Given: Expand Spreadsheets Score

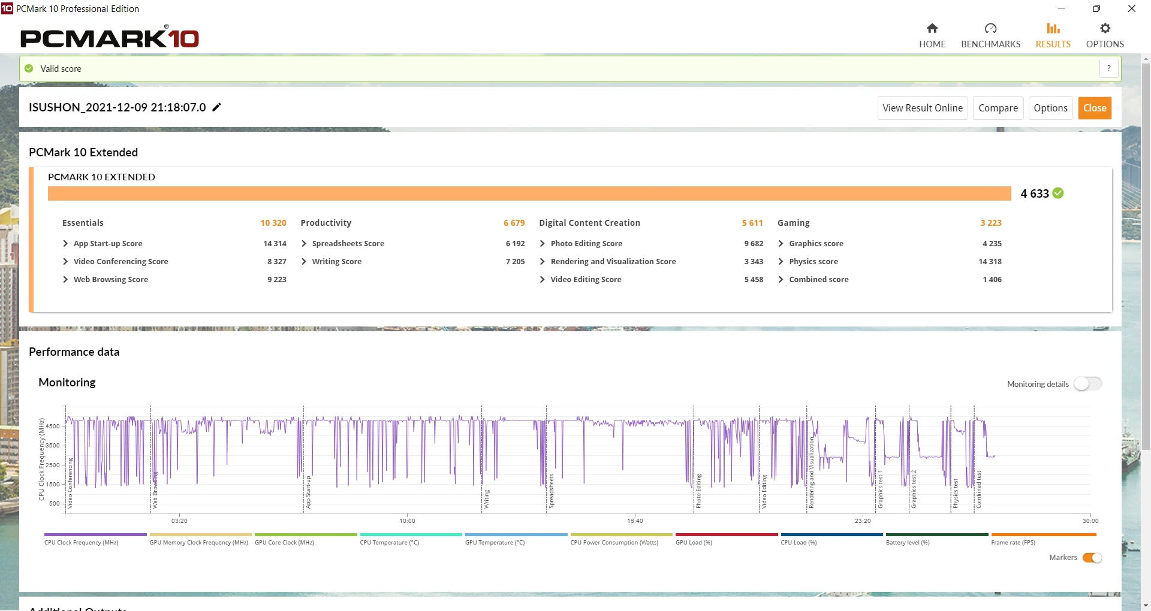Looking at the screenshot, I should click(304, 243).
